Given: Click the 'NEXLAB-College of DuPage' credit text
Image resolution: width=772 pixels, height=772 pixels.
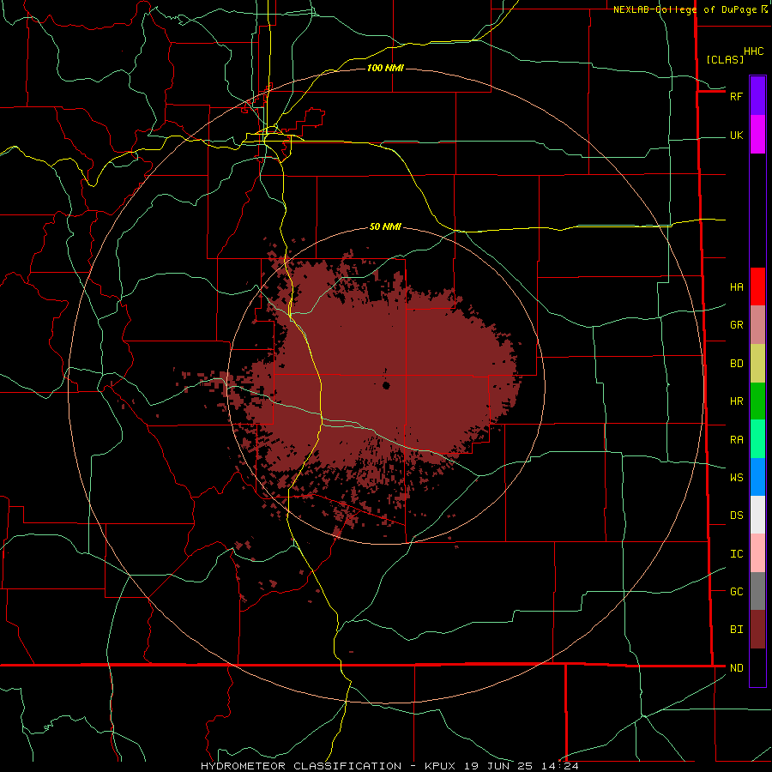Looking at the screenshot, I should (x=685, y=9).
